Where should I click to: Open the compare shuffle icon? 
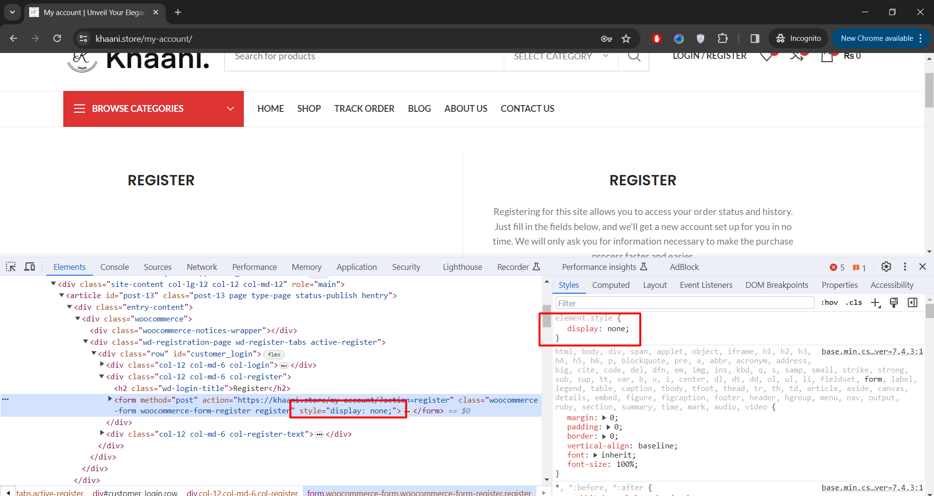pyautogui.click(x=797, y=56)
